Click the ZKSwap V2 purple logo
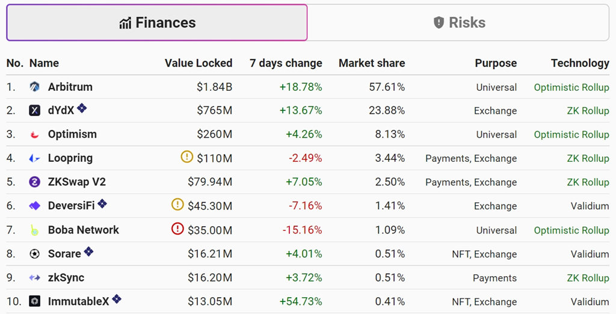Viewport: 616px width, 314px height. 34,182
